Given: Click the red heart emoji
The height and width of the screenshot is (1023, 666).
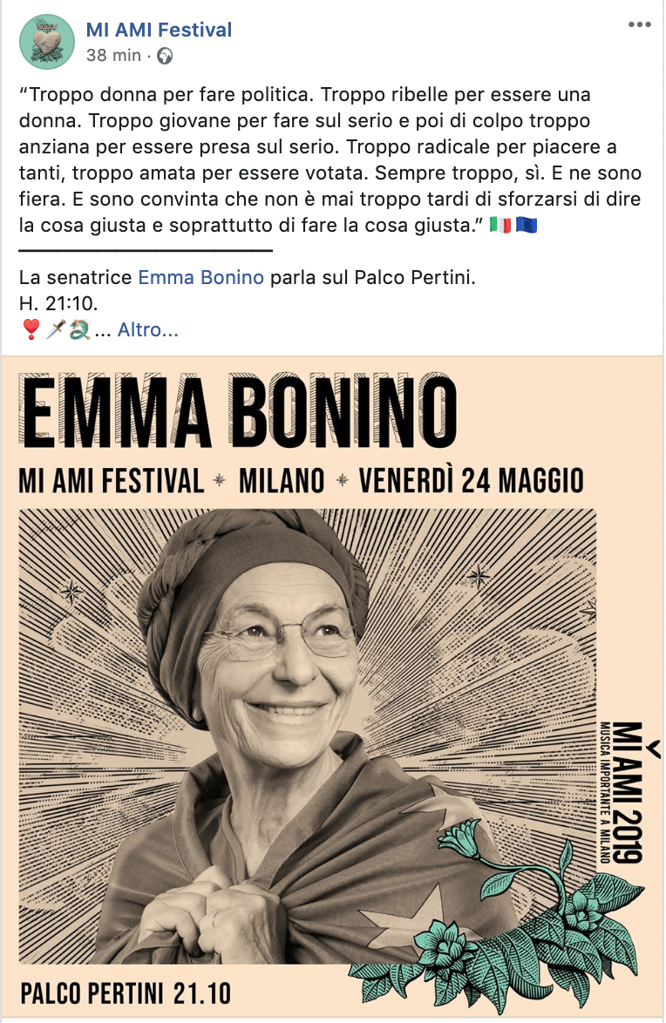Looking at the screenshot, I should tap(31, 329).
